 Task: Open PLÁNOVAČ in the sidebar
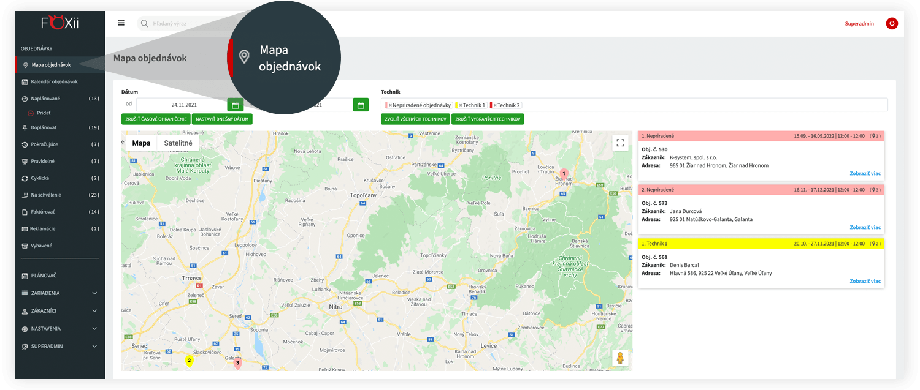(x=59, y=276)
